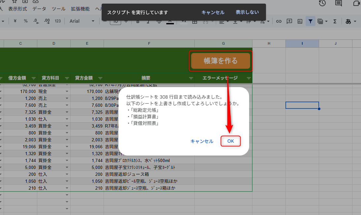This screenshot has width=361, height=215.
Task: Open the Arial font dropdown
Action: (x=82, y=21)
